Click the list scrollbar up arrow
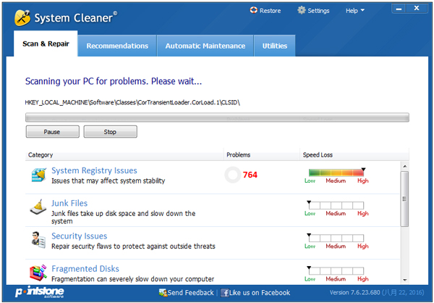434x303 pixels. [404, 166]
